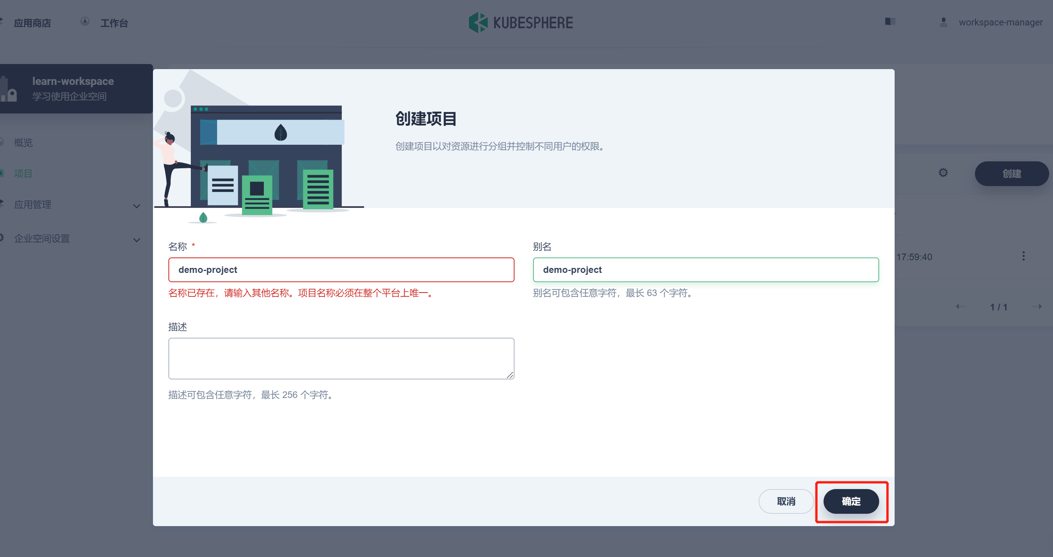Screen dimensions: 1053x557
Task: Select the 概览 sidebar item
Action: (23, 142)
